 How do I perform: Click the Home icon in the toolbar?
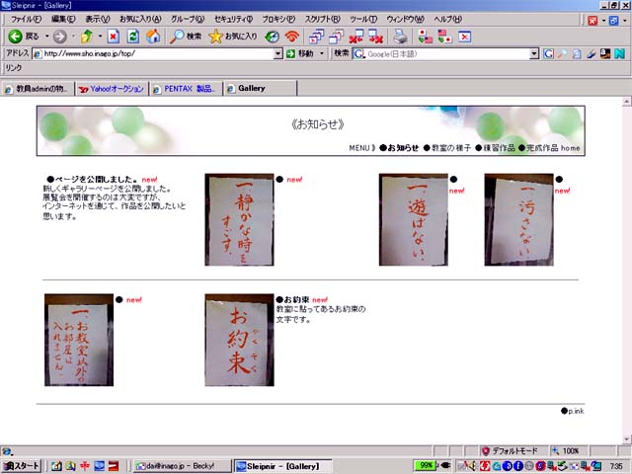click(153, 37)
